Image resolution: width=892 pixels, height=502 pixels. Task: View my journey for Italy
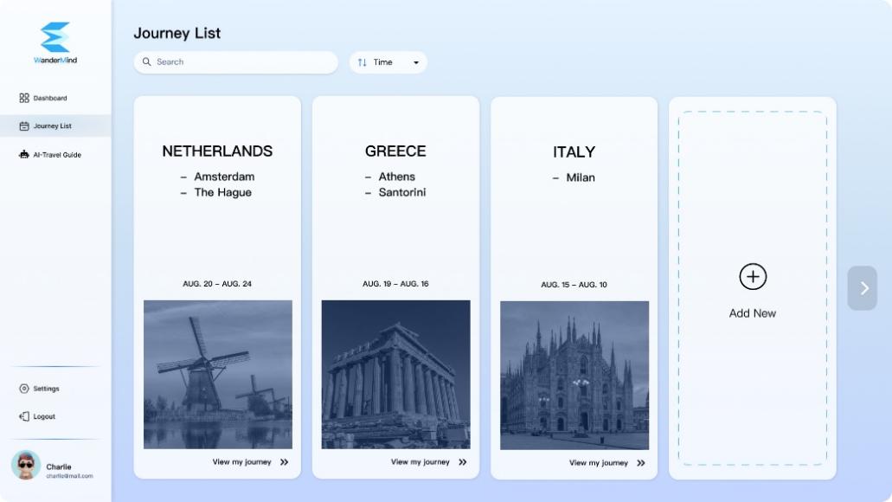[x=599, y=463]
